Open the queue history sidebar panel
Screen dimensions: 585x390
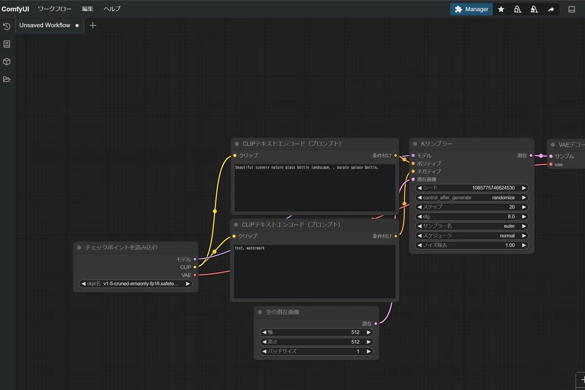point(7,26)
